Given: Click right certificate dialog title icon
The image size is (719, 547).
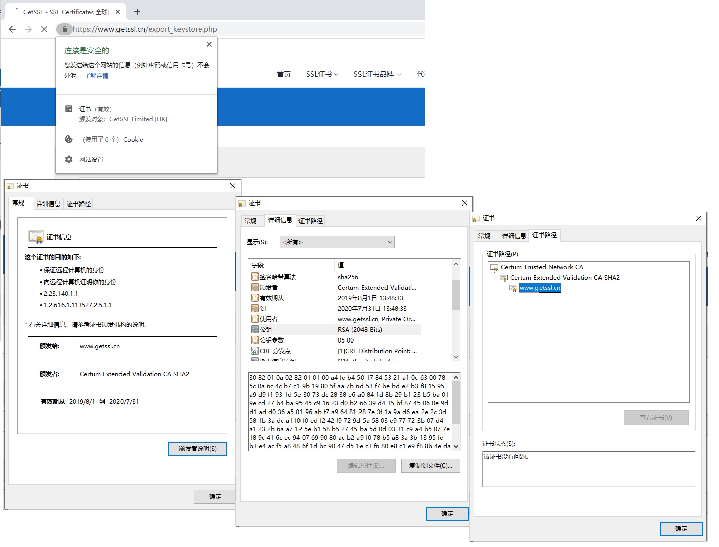Looking at the screenshot, I should 475,219.
